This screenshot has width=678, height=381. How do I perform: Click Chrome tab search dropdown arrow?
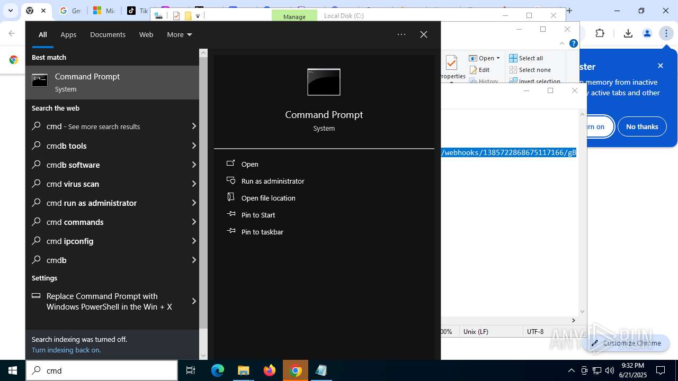pos(10,11)
